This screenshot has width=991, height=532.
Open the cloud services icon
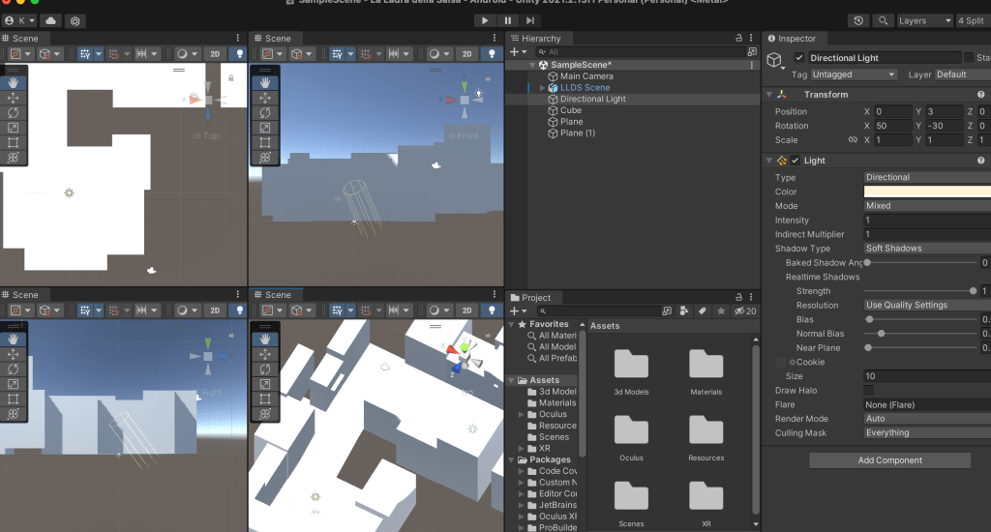50,20
